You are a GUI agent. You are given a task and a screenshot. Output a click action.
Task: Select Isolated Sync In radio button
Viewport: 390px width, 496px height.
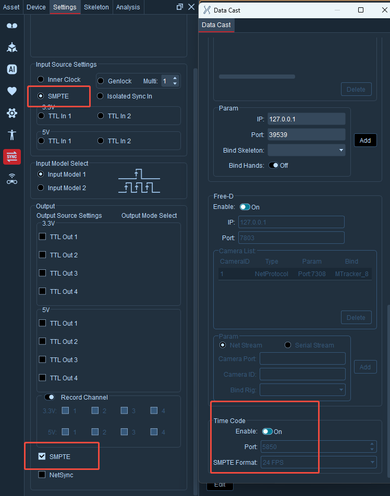point(100,96)
